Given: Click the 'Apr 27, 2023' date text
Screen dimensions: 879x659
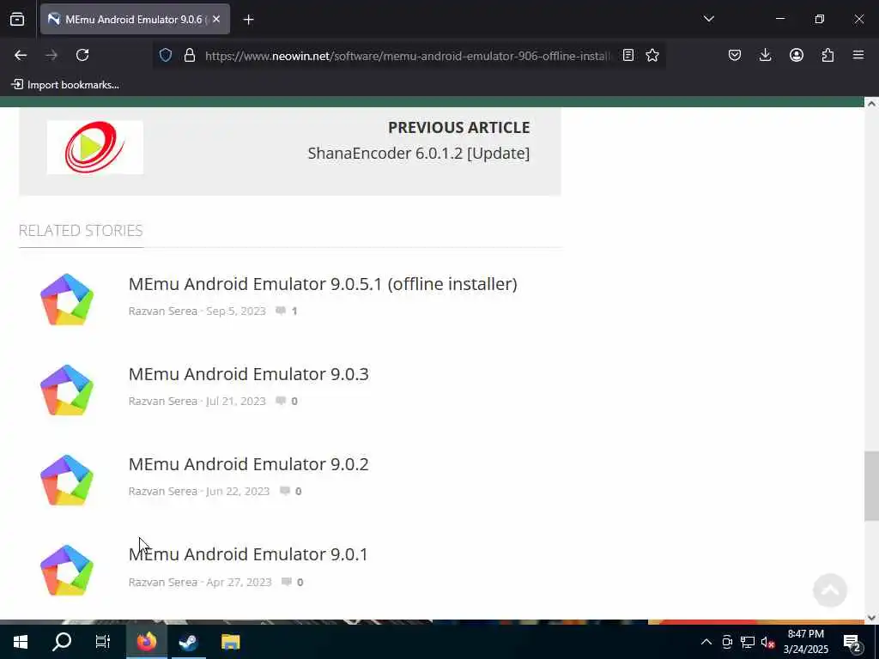Looking at the screenshot, I should [x=239, y=583].
